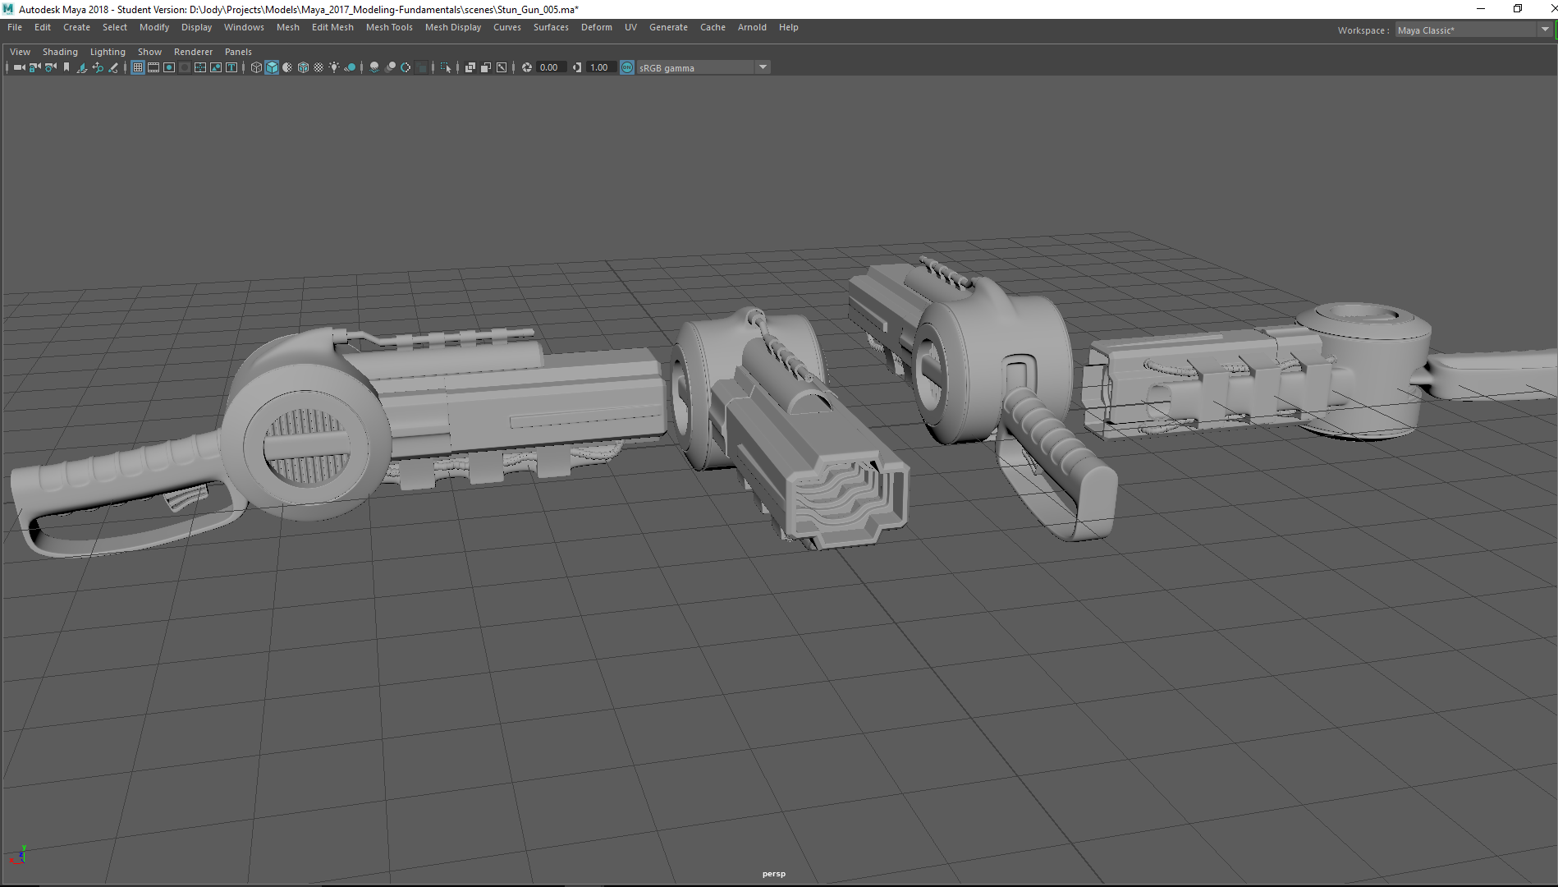Click the Curves menu
This screenshot has height=887, width=1558.
click(x=507, y=27)
